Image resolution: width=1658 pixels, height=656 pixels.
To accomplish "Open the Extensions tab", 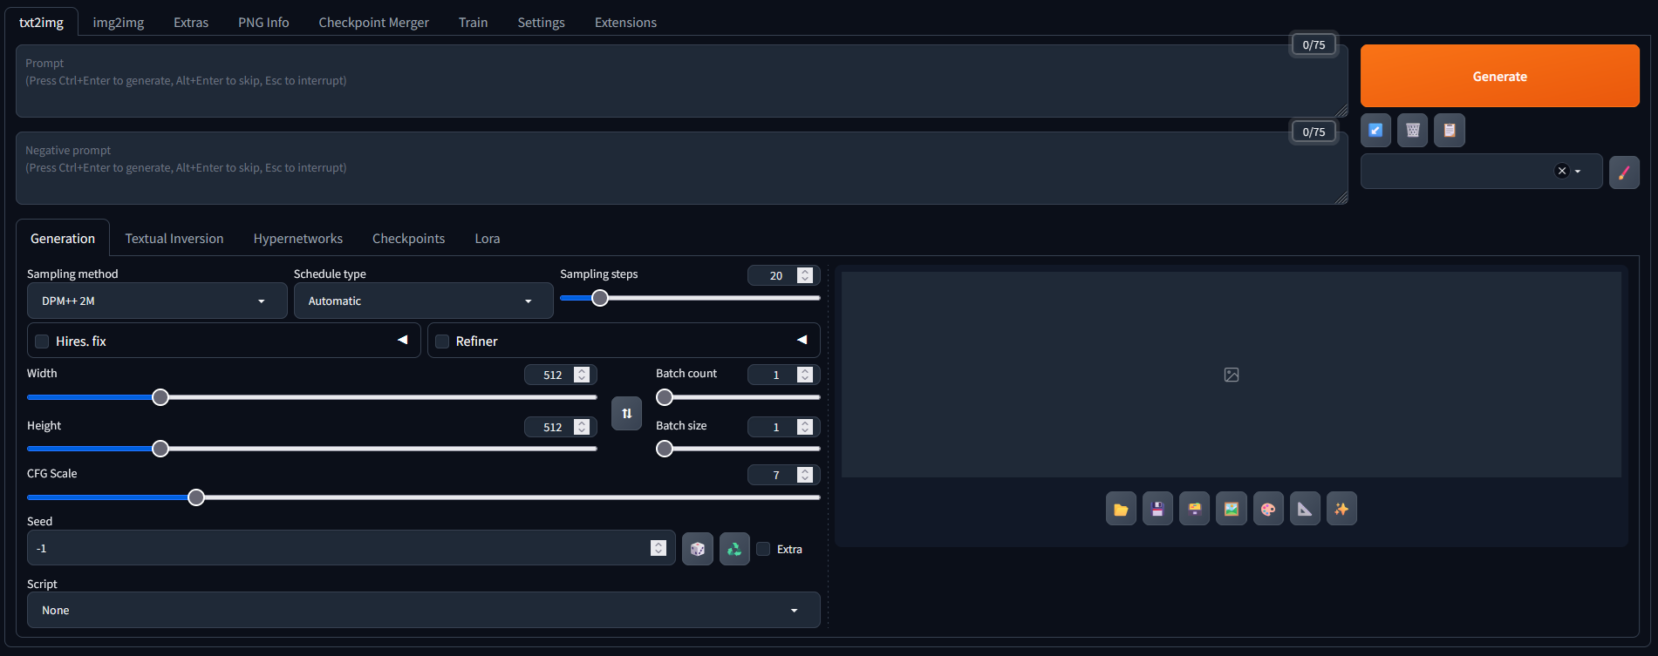I will (x=625, y=22).
